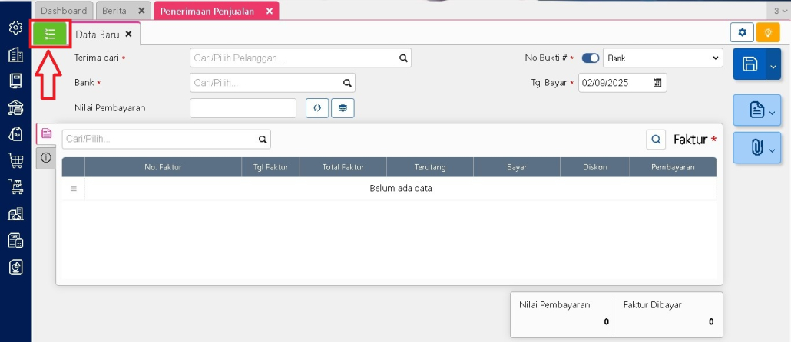
Task: Click the search icon next to Faktur
Action: (x=657, y=140)
